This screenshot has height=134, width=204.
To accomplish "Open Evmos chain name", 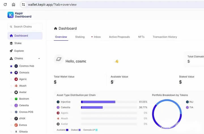I will [23, 125].
